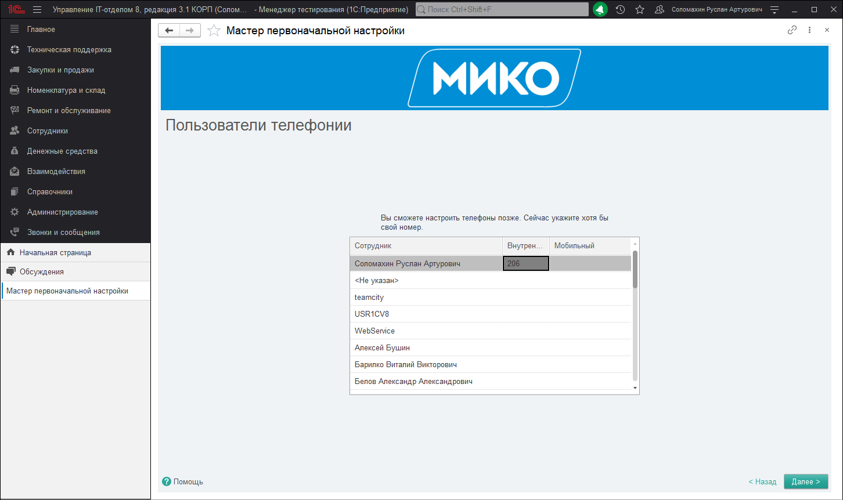The height and width of the screenshot is (500, 843).
Task: Open history via the clock icon
Action: pos(620,9)
